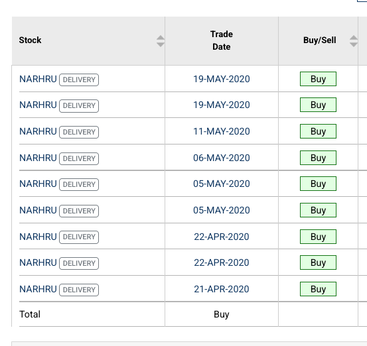Click Buy tag in second 22-APR-2020 row
Viewport: 367px width, 346px height.
click(318, 262)
